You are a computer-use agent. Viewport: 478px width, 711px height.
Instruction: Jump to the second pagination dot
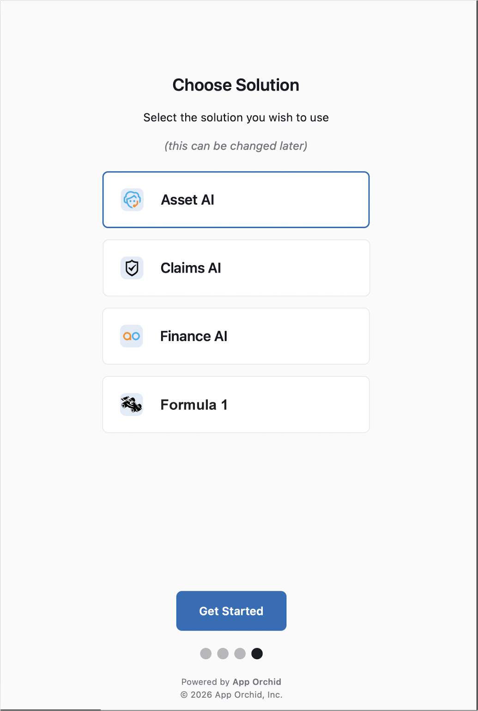point(223,653)
